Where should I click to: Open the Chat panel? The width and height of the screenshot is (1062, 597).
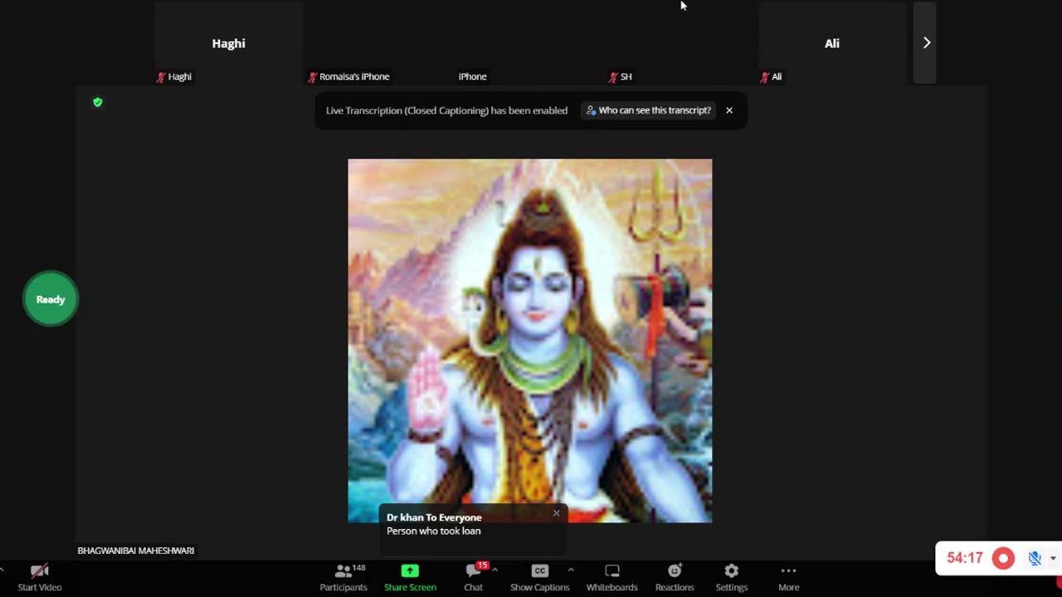[473, 578]
